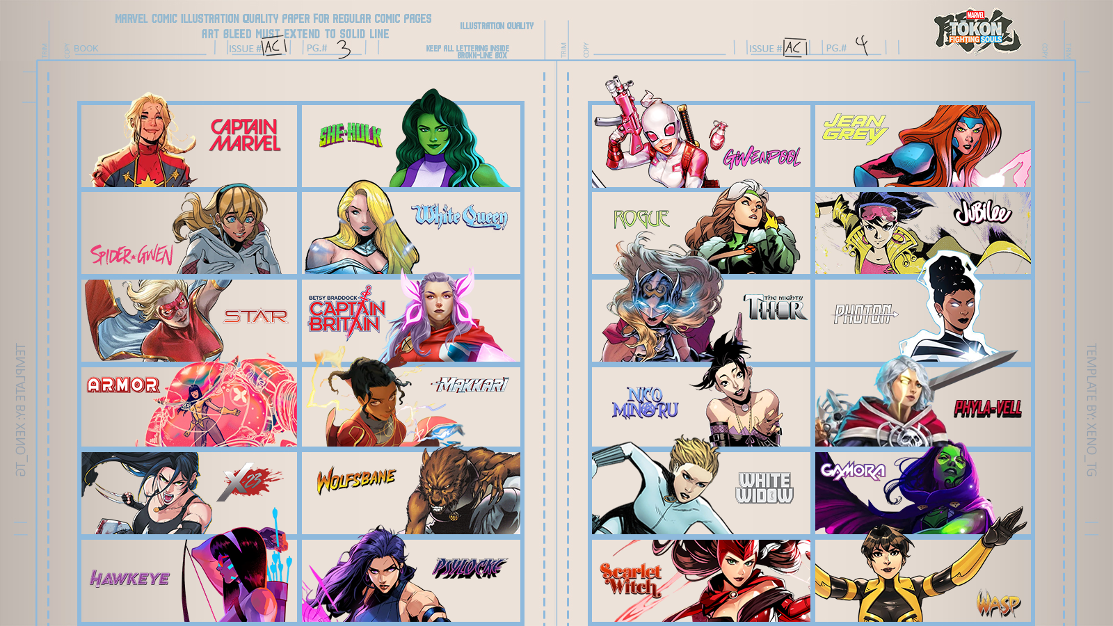Choose the Jean Grey panel
This screenshot has height=626, width=1113.
click(923, 146)
